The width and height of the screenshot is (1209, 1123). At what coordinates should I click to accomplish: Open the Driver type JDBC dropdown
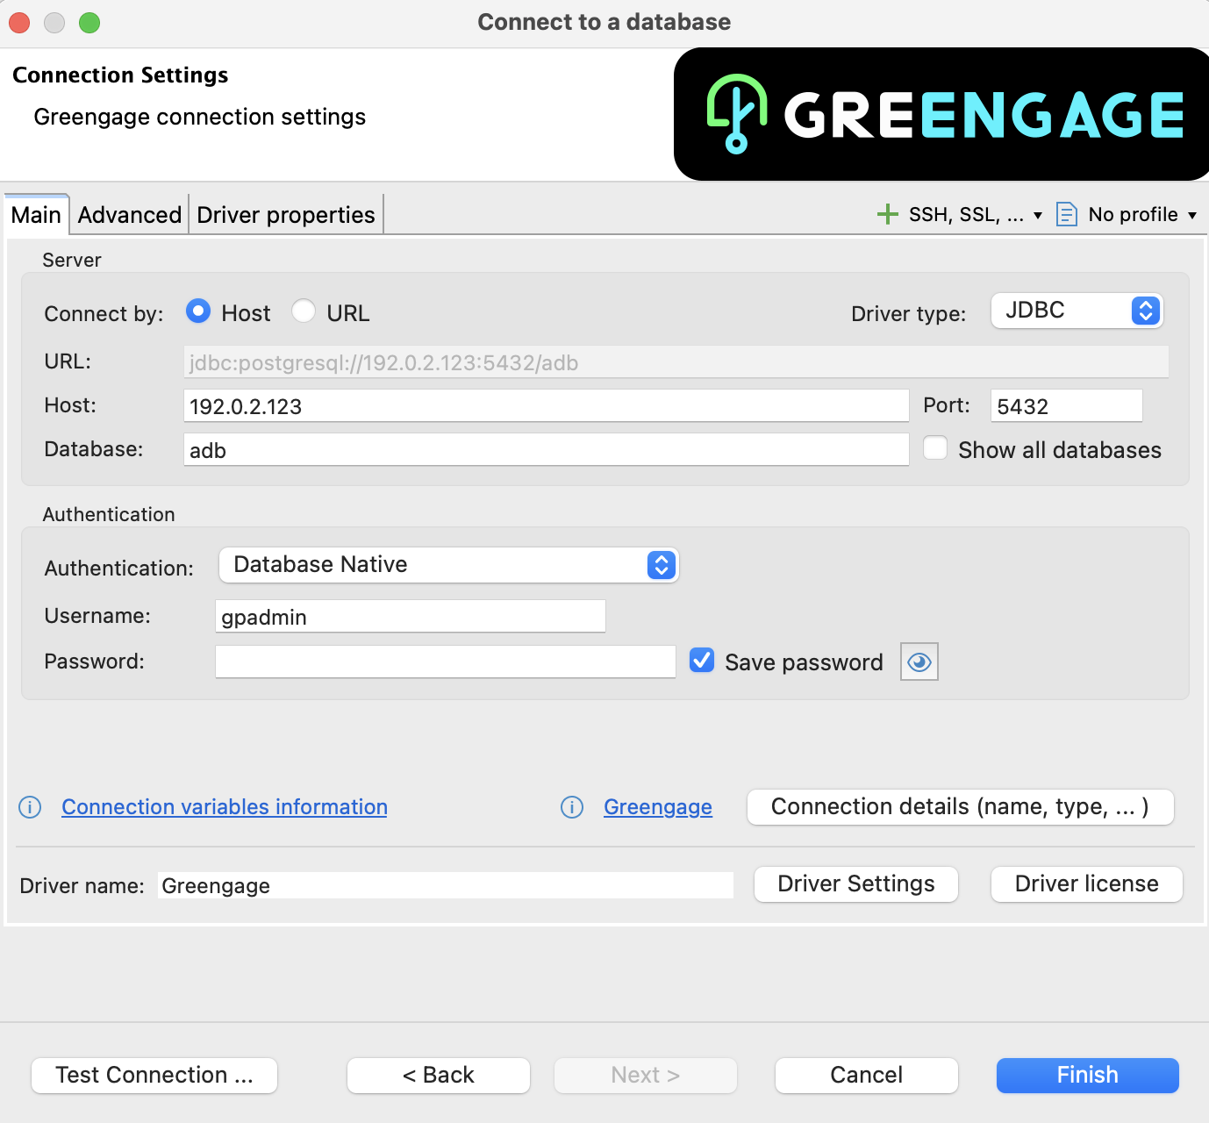[1077, 311]
